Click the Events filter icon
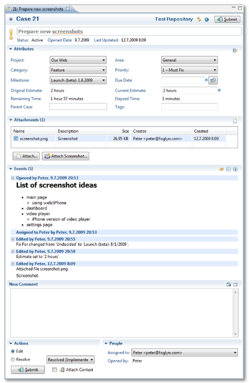The image size is (249, 383). 221,169
